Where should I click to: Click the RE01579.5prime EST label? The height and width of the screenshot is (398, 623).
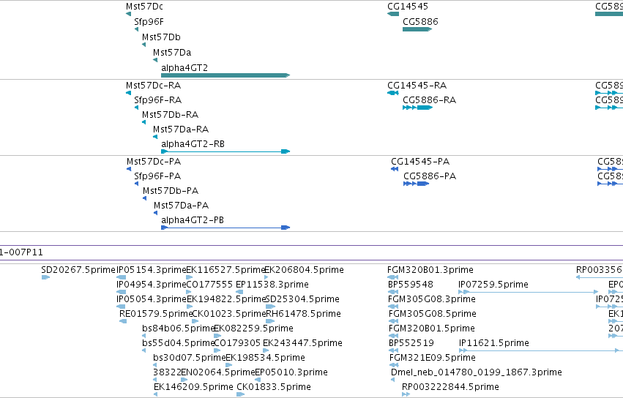point(156,314)
